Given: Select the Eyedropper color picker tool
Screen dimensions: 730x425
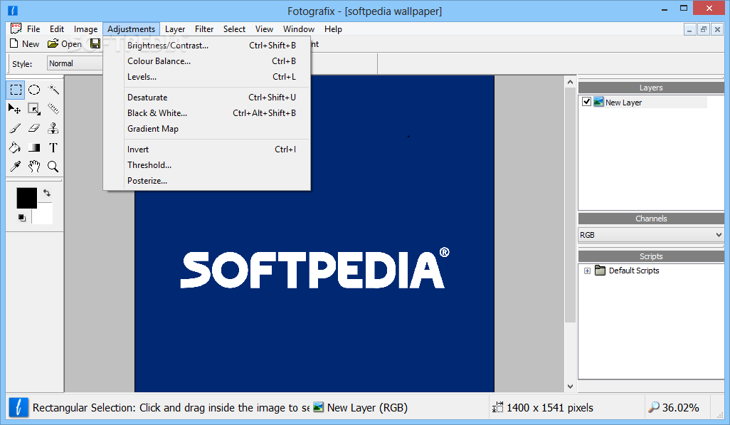Looking at the screenshot, I should click(x=16, y=167).
